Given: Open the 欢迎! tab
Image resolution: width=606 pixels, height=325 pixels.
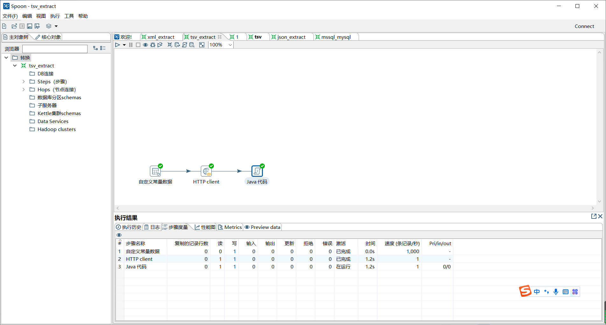Looking at the screenshot, I should coord(123,37).
